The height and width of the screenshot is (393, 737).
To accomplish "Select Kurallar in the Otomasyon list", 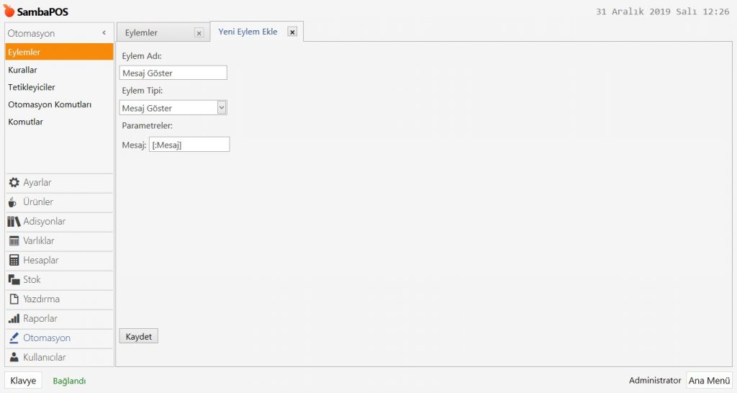I will click(23, 70).
